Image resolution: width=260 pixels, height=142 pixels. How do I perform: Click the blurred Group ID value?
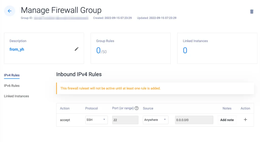(61, 18)
